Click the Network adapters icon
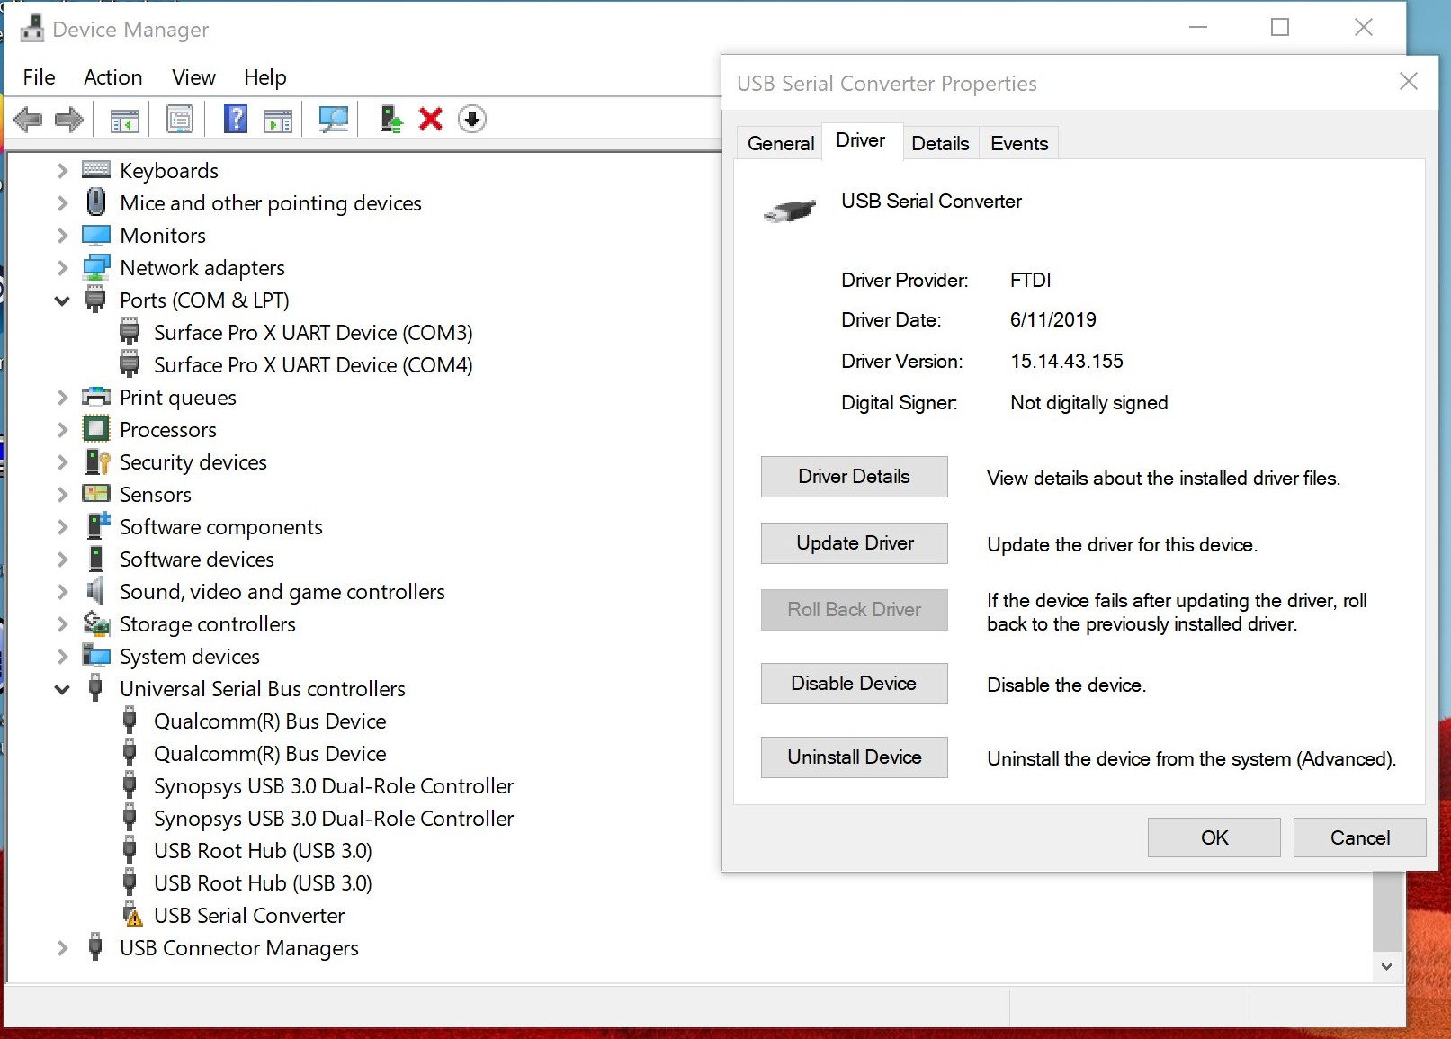 [x=96, y=267]
